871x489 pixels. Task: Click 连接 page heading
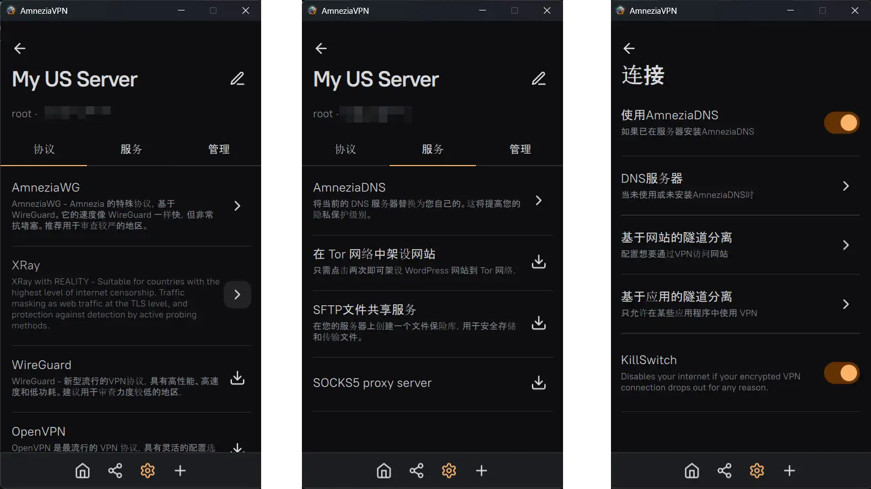click(643, 75)
